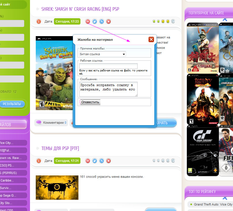The height and width of the screenshot is (211, 233).
Task: Click the blue tag icon on the Темы для PSP post
Action: pos(95,161)
